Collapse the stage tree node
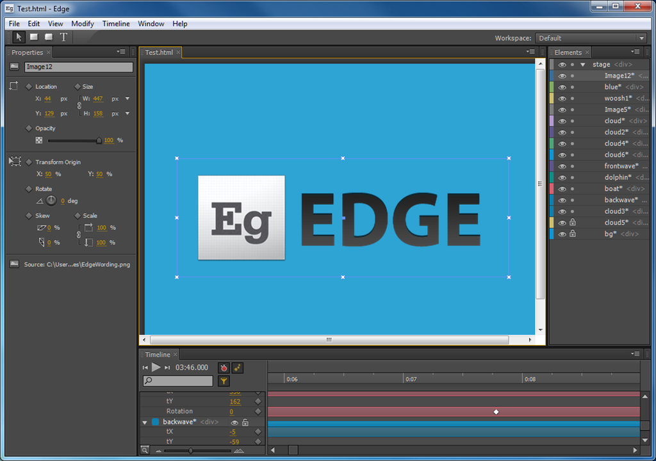 [583, 65]
